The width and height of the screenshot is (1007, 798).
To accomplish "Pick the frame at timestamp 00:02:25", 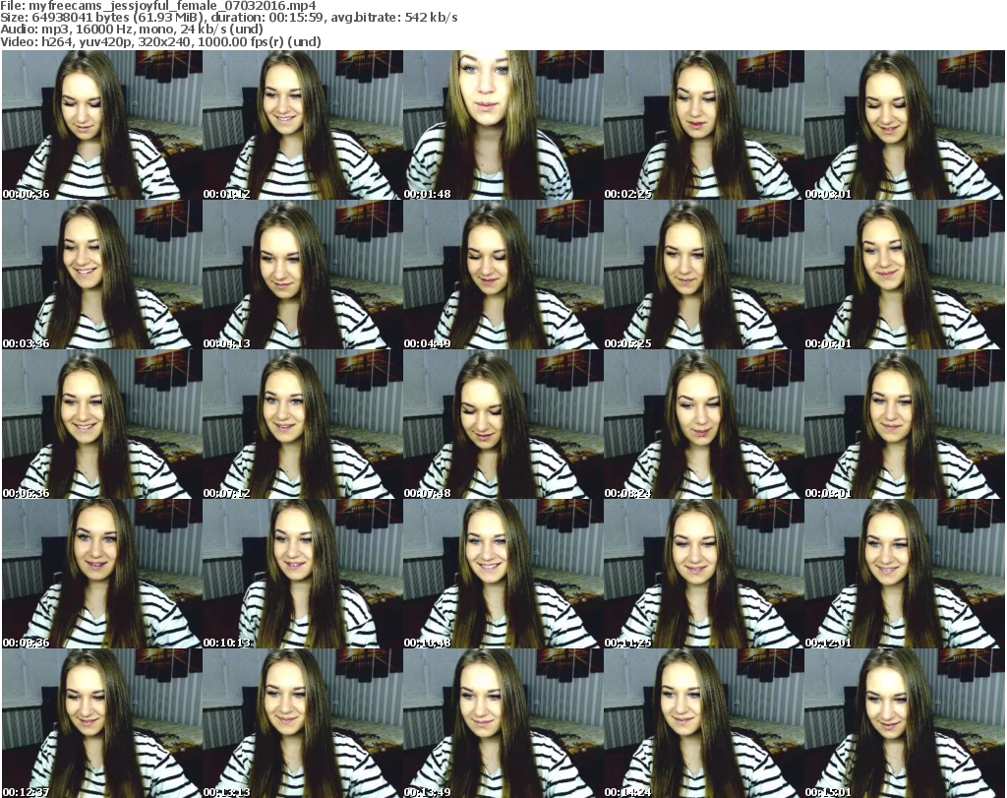I will pos(703,125).
